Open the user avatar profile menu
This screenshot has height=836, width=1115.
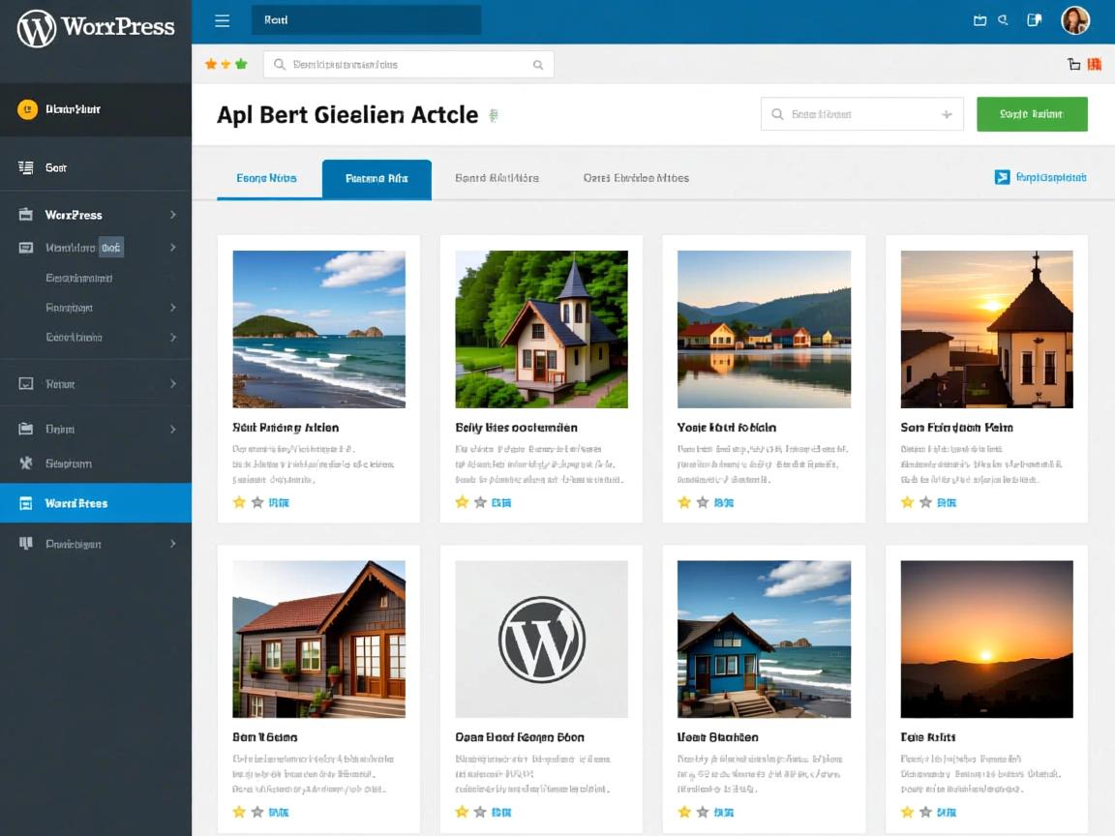point(1075,20)
